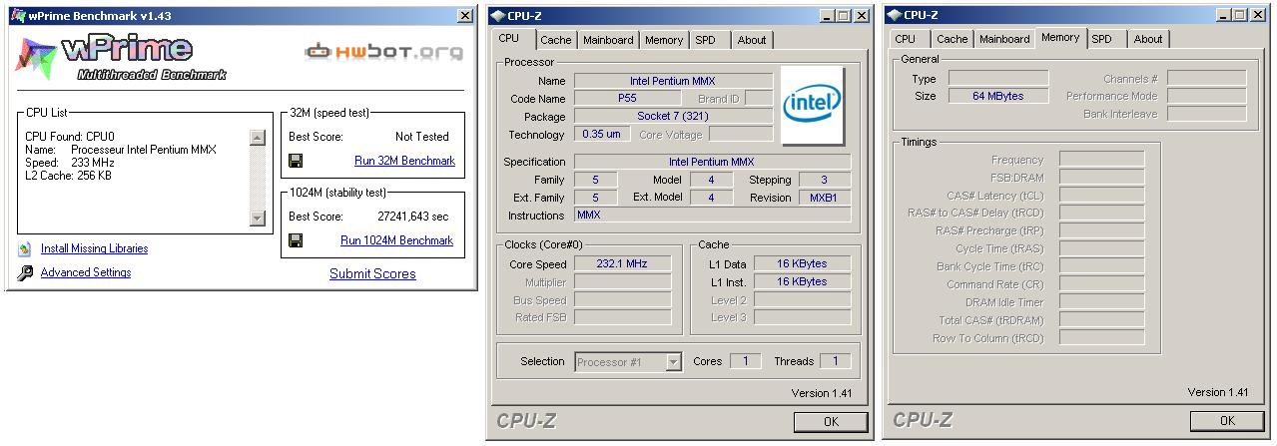This screenshot has width=1277, height=446.
Task: Click the 27241,643 sec best score
Action: [x=413, y=217]
